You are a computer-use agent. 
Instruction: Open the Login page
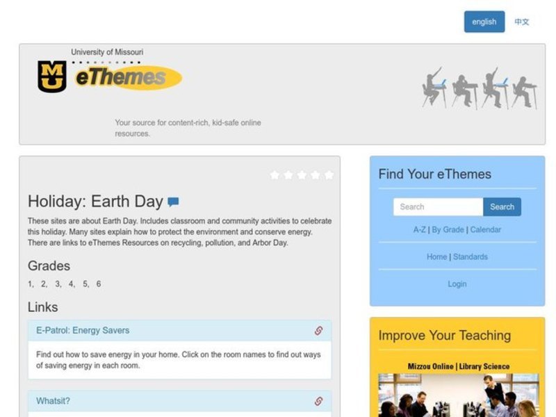click(457, 284)
